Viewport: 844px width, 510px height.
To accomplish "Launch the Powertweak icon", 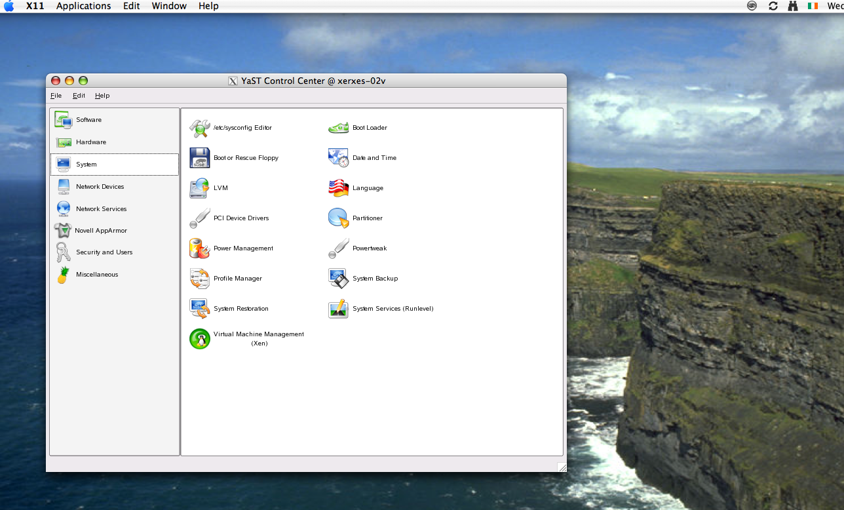I will click(x=339, y=248).
